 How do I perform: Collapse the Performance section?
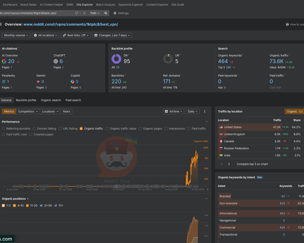pos(206,122)
